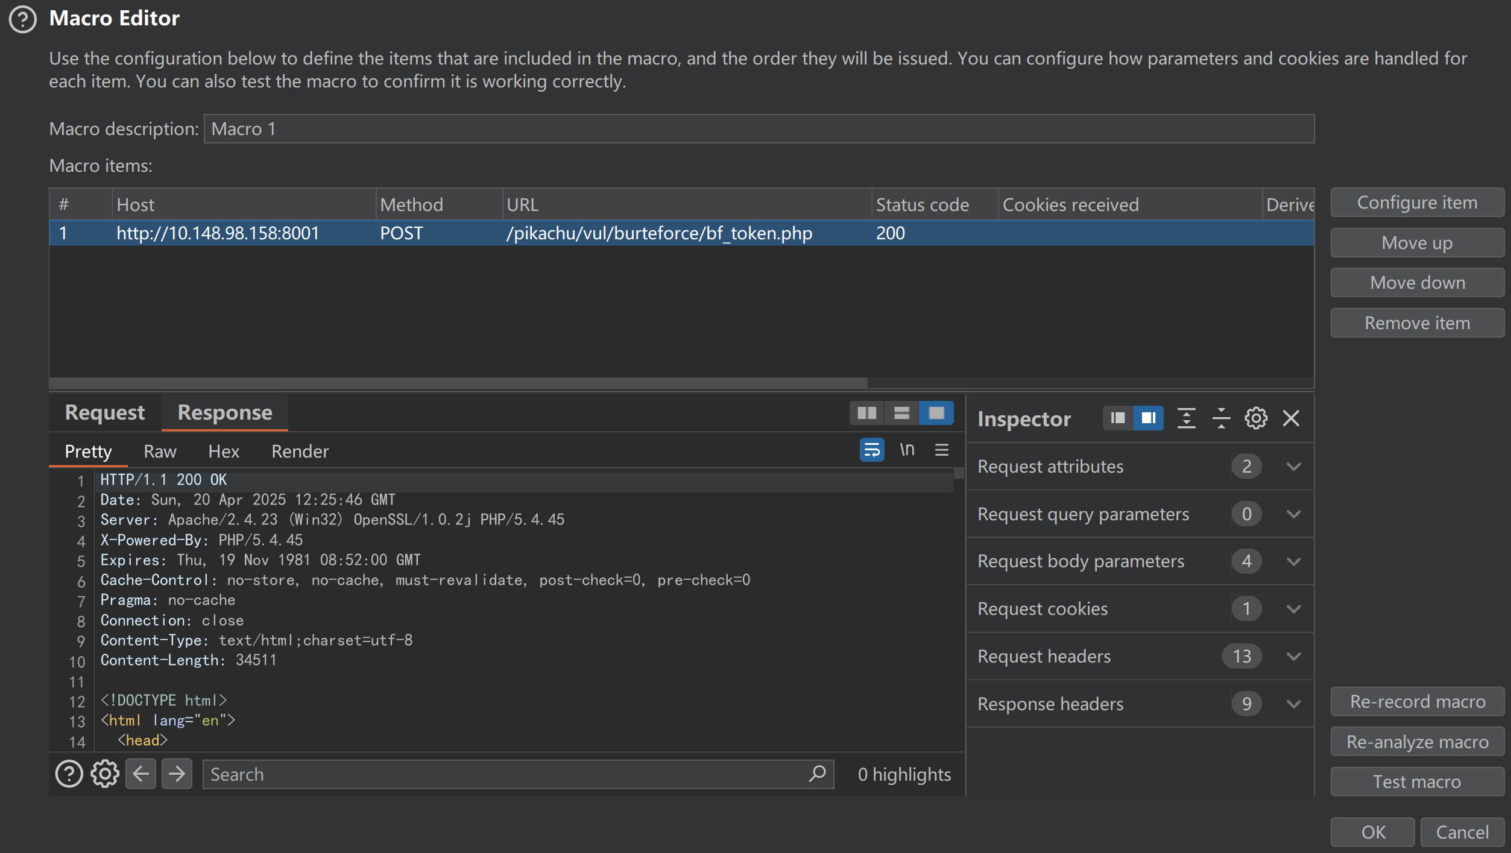This screenshot has height=853, width=1511.
Task: Open the Render view tab
Action: click(x=300, y=452)
